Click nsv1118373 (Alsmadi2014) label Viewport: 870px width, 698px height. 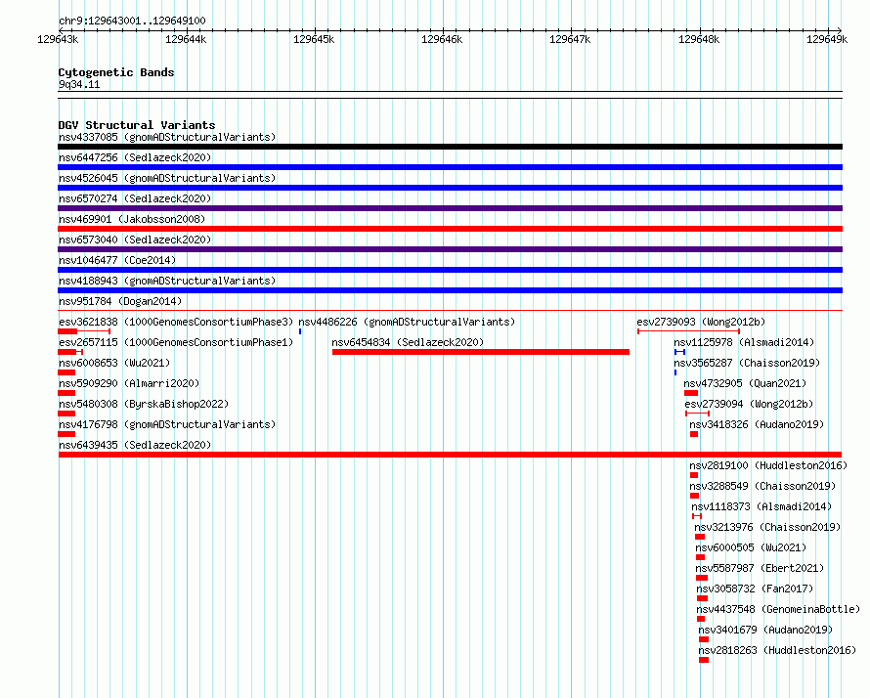tap(761, 506)
